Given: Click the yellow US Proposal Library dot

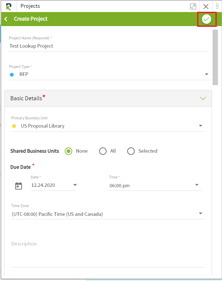Looking at the screenshot, I should (14, 126).
